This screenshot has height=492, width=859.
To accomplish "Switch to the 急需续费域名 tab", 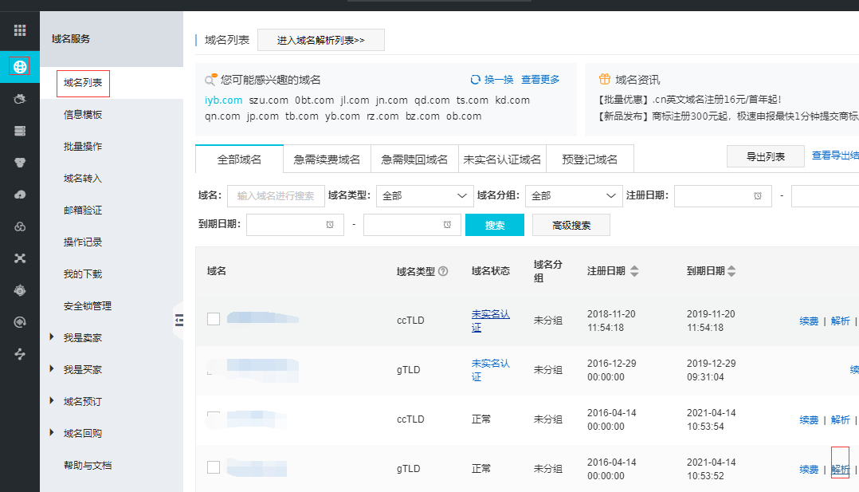I will point(327,159).
